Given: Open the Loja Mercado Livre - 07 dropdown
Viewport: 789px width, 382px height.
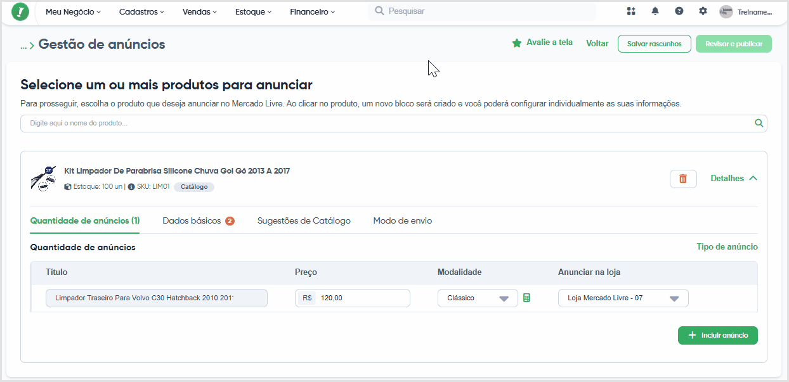Looking at the screenshot, I should tap(623, 298).
